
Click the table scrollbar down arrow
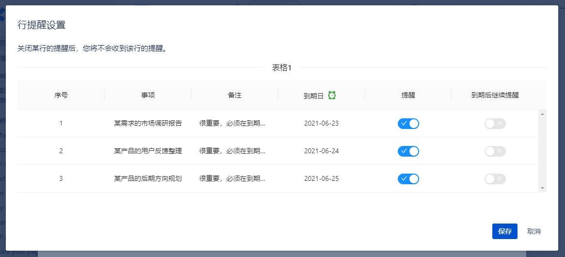(x=542, y=188)
